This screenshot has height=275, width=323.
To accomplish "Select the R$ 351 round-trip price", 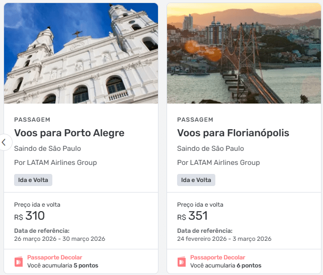I will pyautogui.click(x=193, y=216).
